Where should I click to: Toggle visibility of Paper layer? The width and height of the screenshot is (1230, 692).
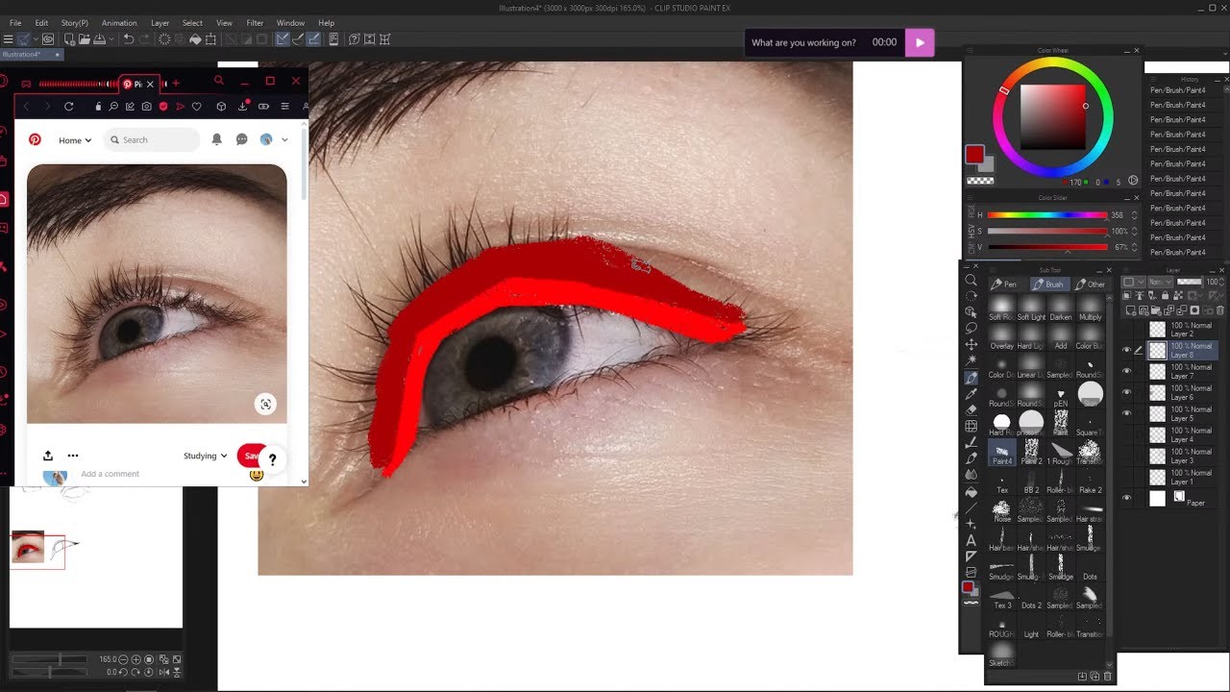pos(1126,498)
